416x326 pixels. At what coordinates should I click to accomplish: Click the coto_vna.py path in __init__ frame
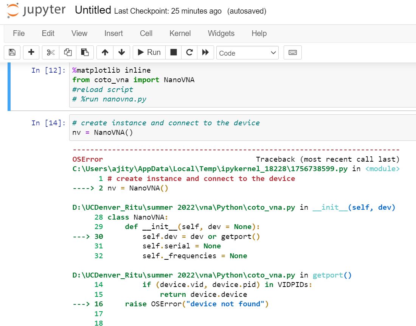point(183,207)
